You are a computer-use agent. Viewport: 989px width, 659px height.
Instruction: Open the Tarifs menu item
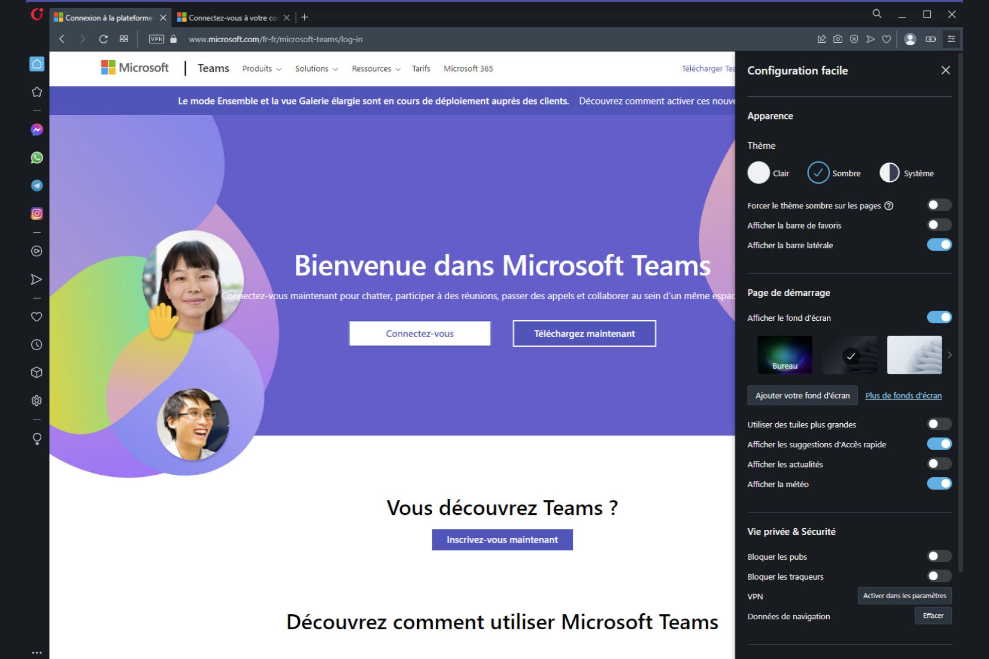(421, 67)
